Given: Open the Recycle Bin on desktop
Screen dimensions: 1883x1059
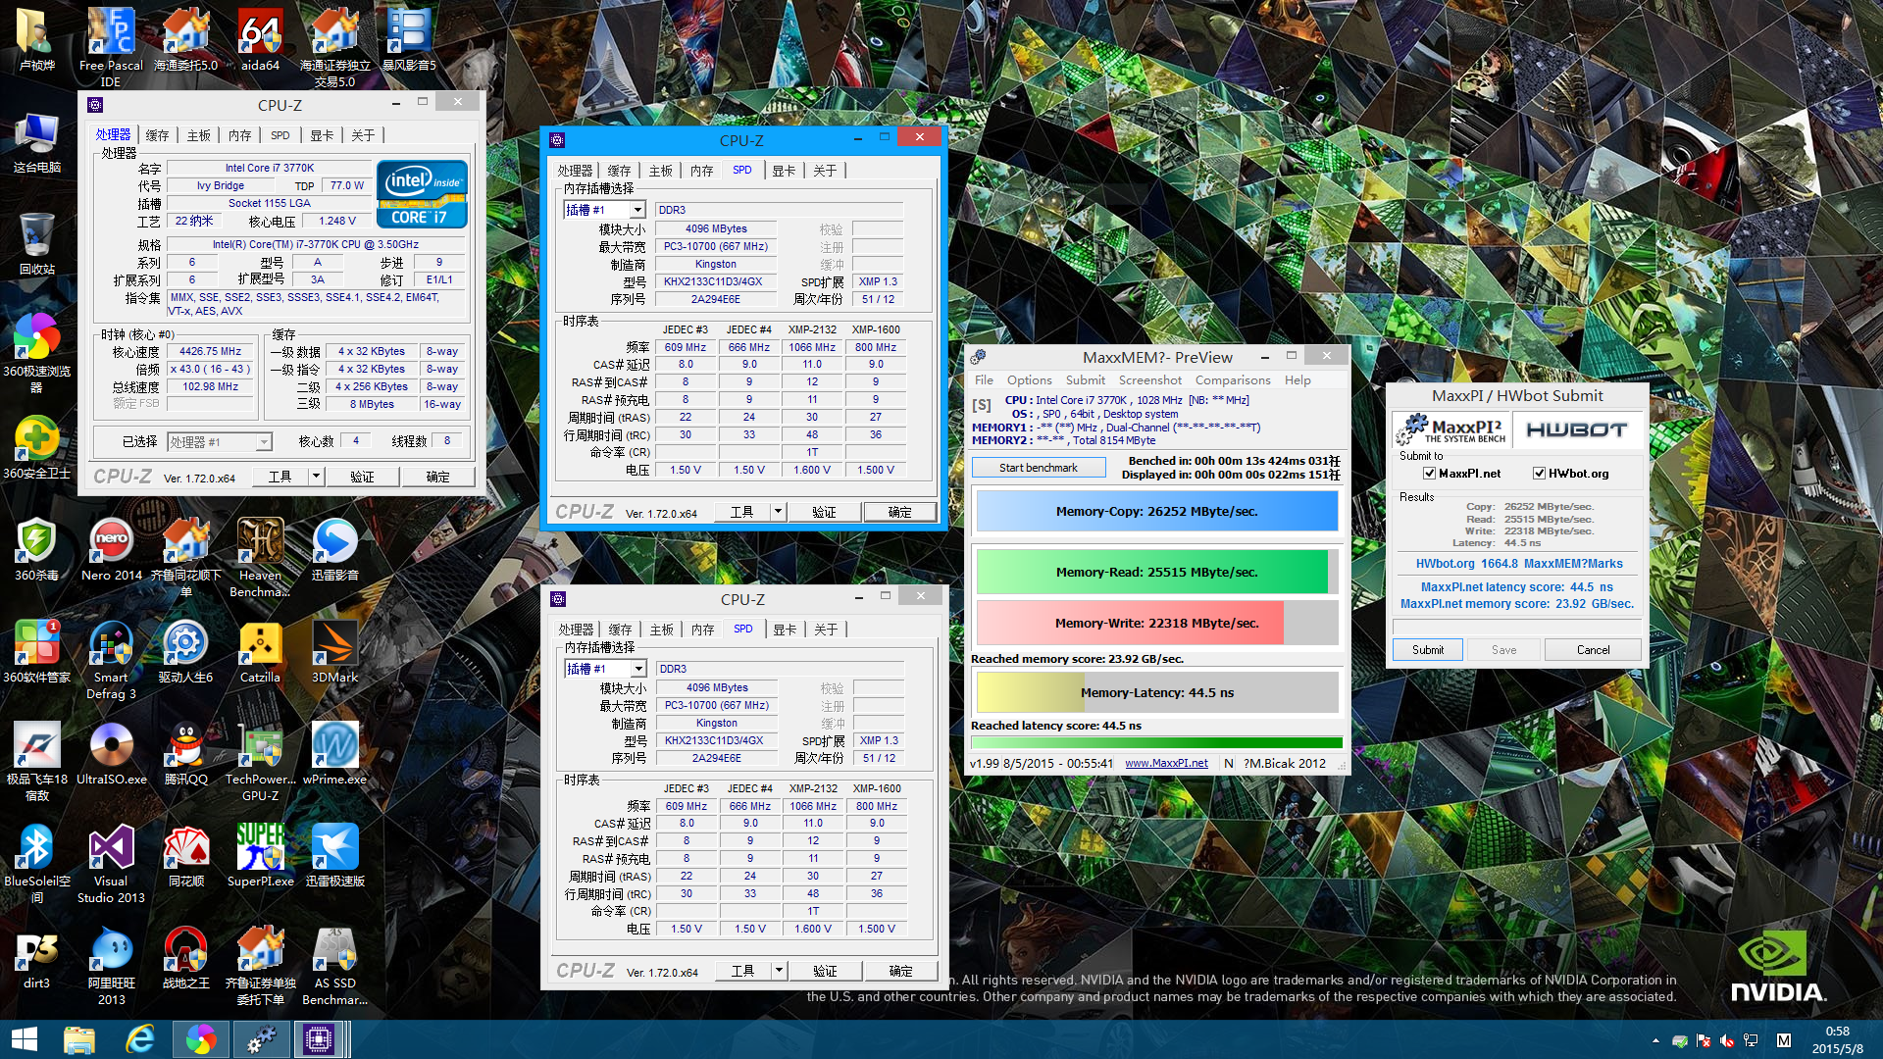Looking at the screenshot, I should (37, 243).
